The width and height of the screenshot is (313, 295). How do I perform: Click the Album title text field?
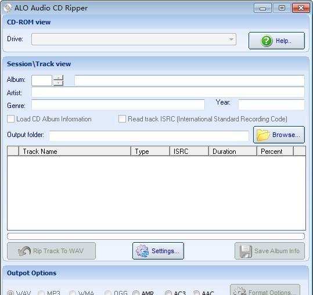tap(189, 81)
